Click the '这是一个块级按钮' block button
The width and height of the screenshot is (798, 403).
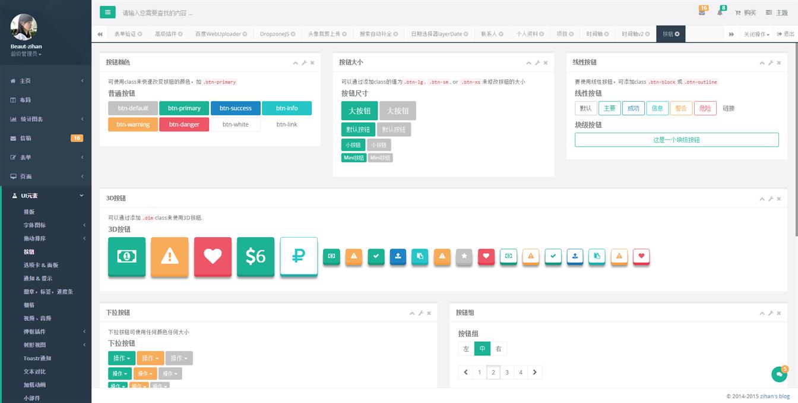pyautogui.click(x=676, y=140)
